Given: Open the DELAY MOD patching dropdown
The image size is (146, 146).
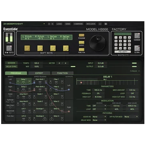Looking at the screenshot, I should tap(99, 120).
